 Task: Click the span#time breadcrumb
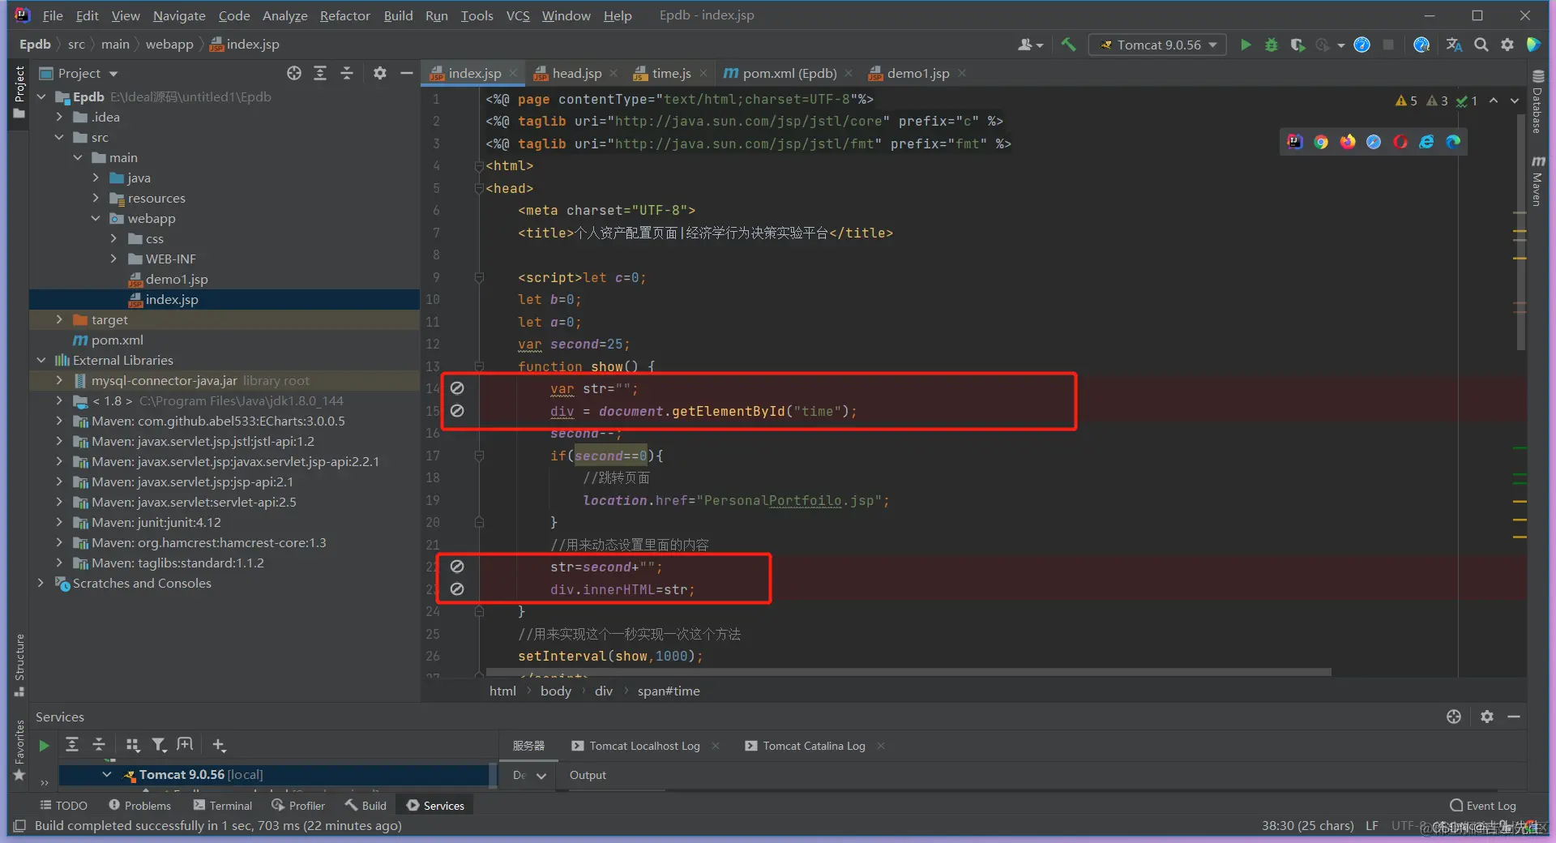669,691
